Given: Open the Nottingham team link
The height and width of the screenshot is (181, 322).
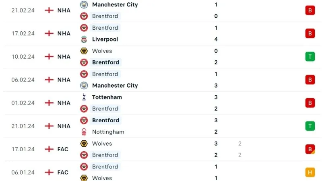Looking at the screenshot, I should click(x=108, y=132).
